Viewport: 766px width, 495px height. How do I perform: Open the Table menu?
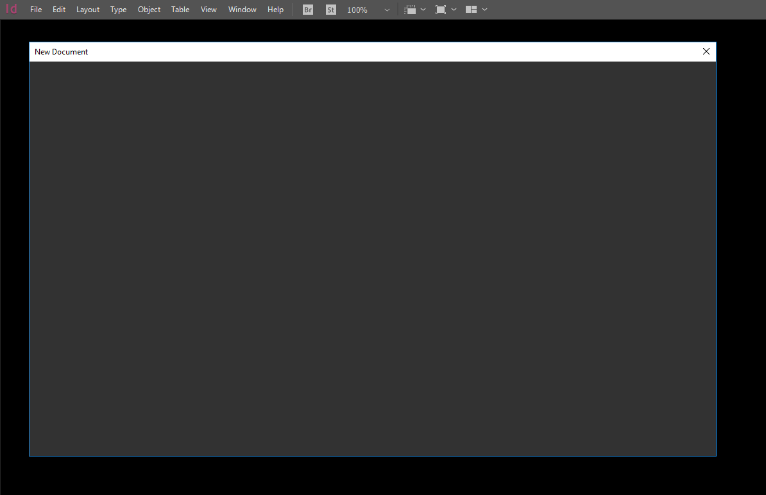click(180, 9)
